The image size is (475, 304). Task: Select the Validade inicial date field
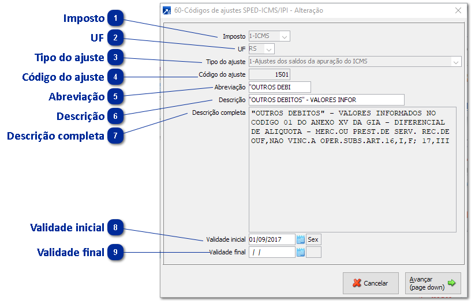coord(271,239)
